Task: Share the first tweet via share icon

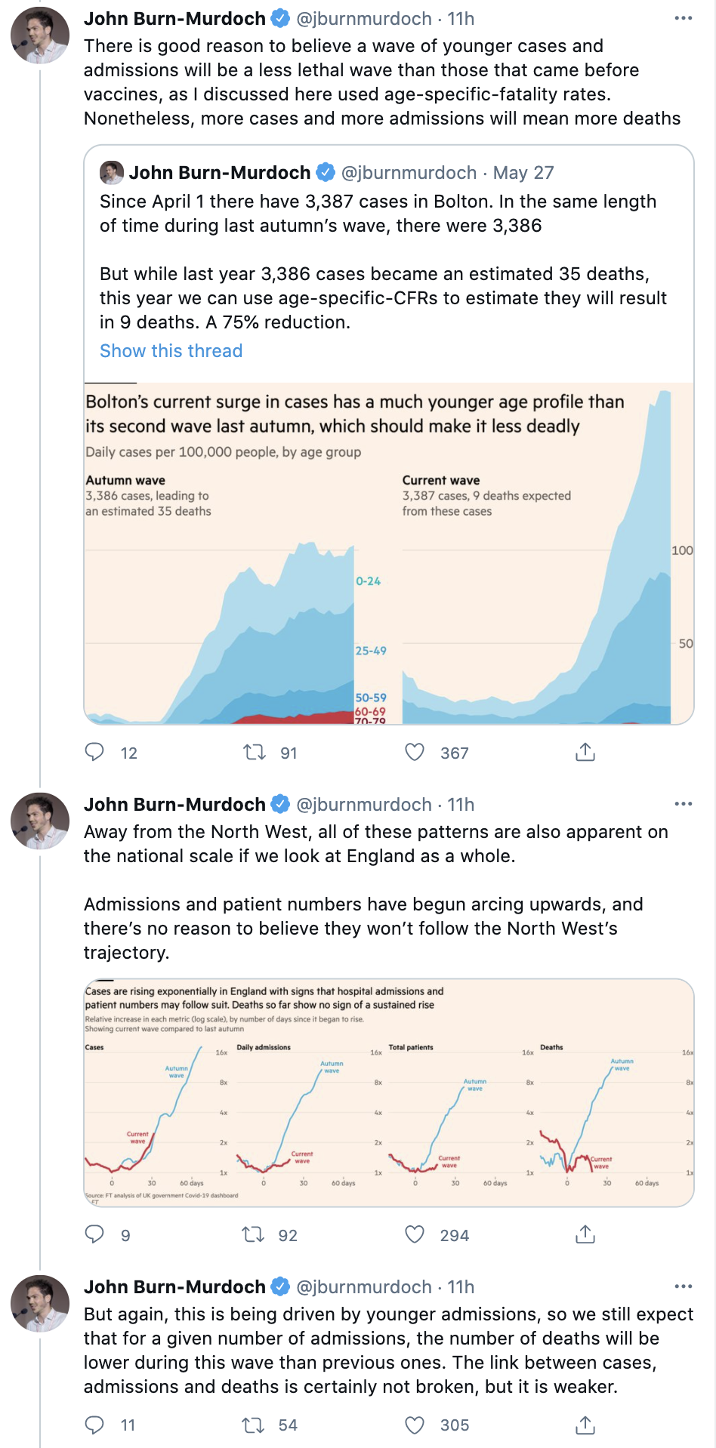Action: click(x=585, y=752)
